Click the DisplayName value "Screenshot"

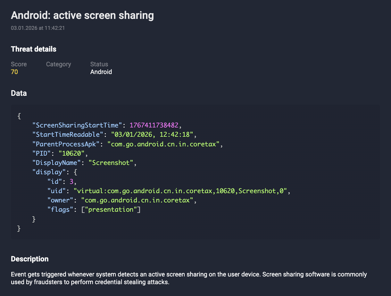point(111,162)
